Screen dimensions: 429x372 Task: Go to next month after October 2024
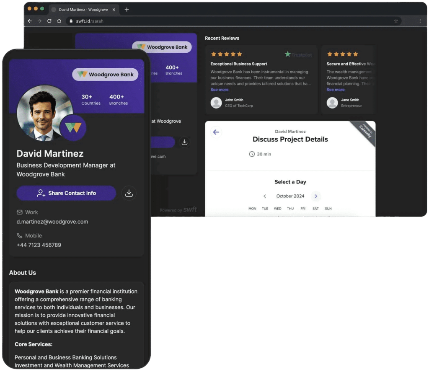pyautogui.click(x=316, y=196)
